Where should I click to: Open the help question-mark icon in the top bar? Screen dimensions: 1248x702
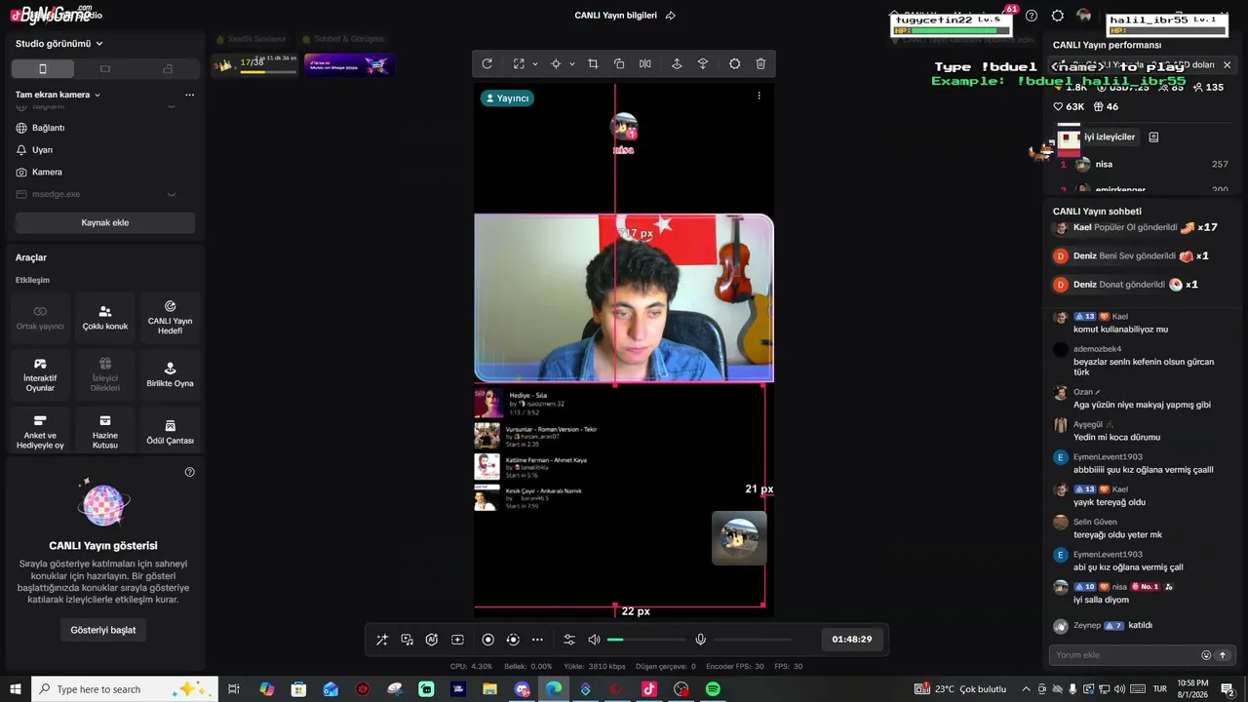click(1032, 16)
